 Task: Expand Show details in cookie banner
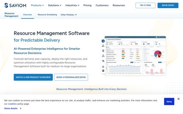[13, 108]
